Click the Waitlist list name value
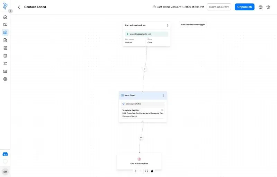Screen dimensions: 277x177 [x=128, y=43]
